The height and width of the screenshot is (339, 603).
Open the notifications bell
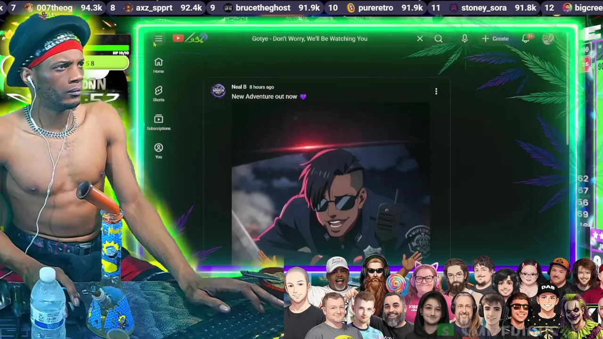pos(526,38)
